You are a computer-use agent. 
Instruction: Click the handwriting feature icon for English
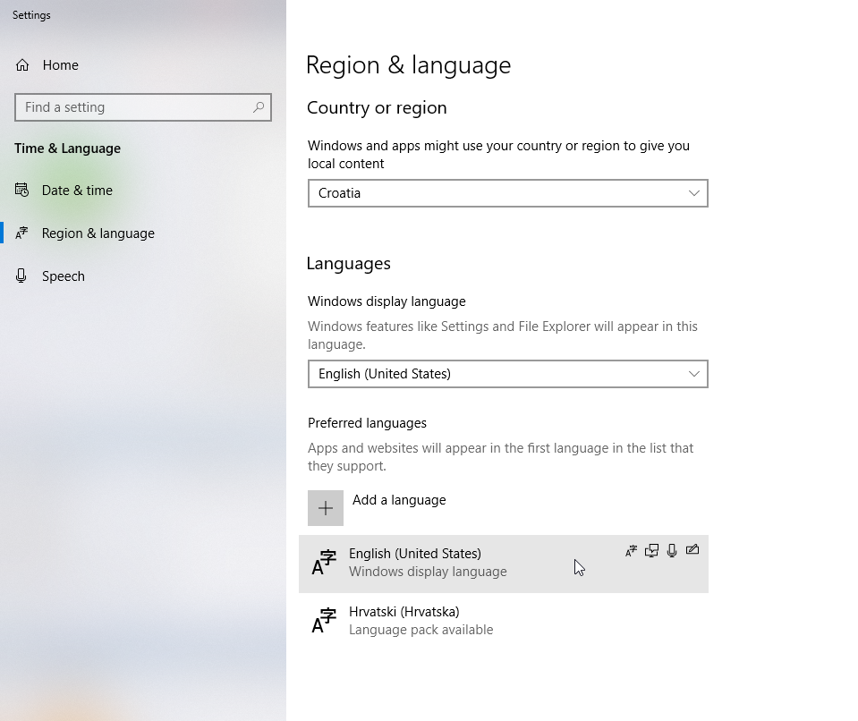coord(692,550)
